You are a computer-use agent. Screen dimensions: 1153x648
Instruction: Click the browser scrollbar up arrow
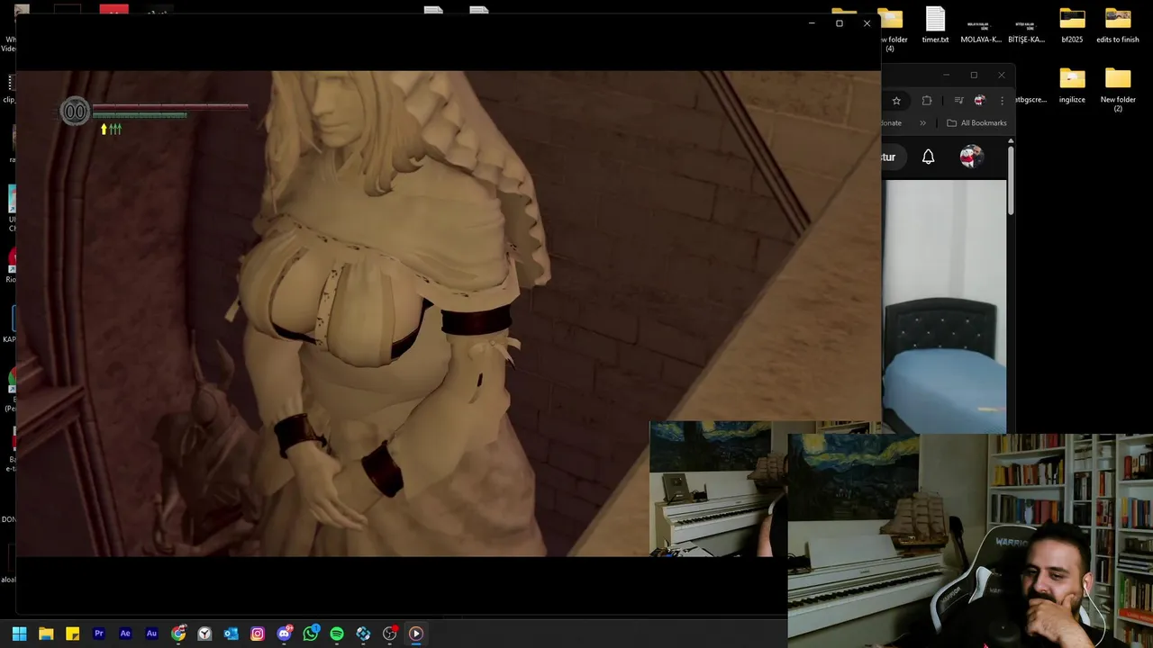[x=1011, y=141]
